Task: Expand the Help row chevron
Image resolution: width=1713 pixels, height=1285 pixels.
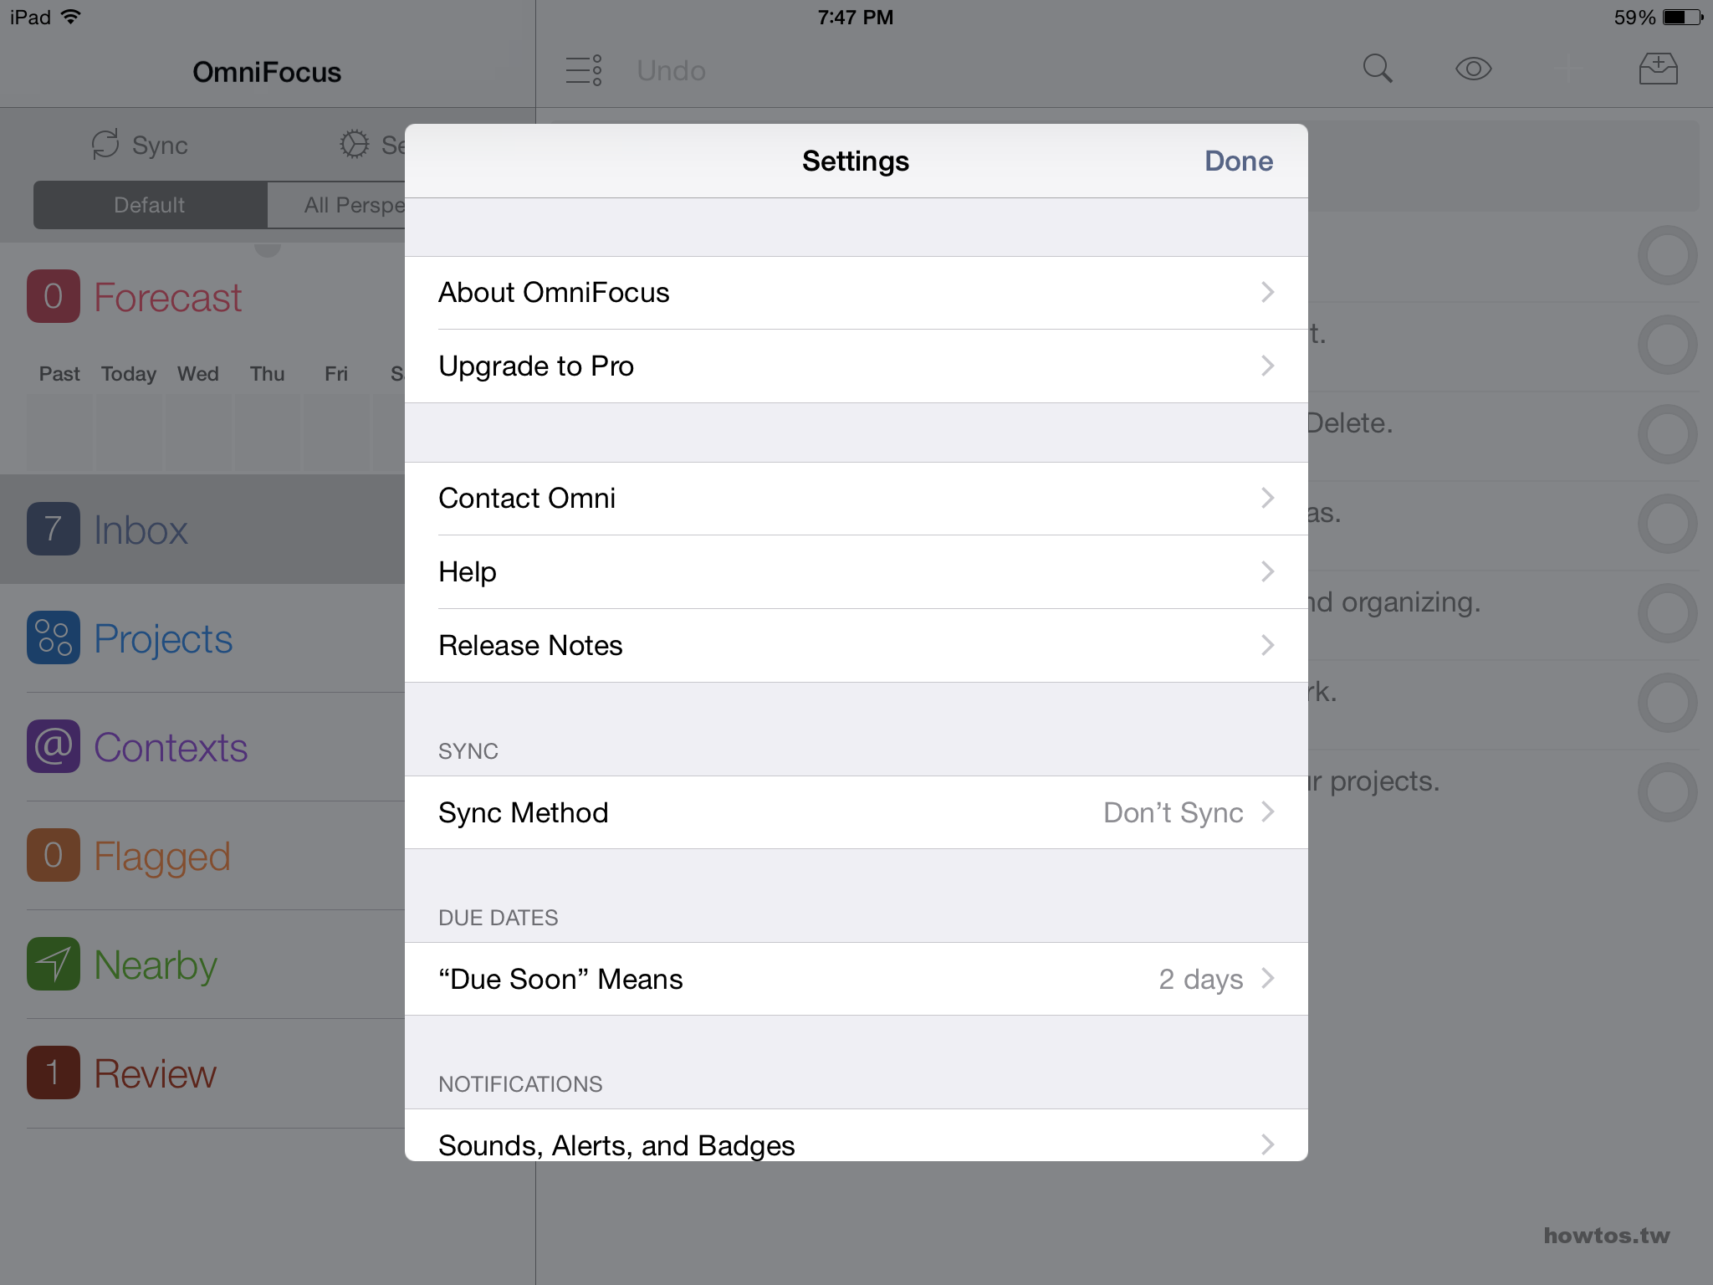Action: click(1267, 571)
